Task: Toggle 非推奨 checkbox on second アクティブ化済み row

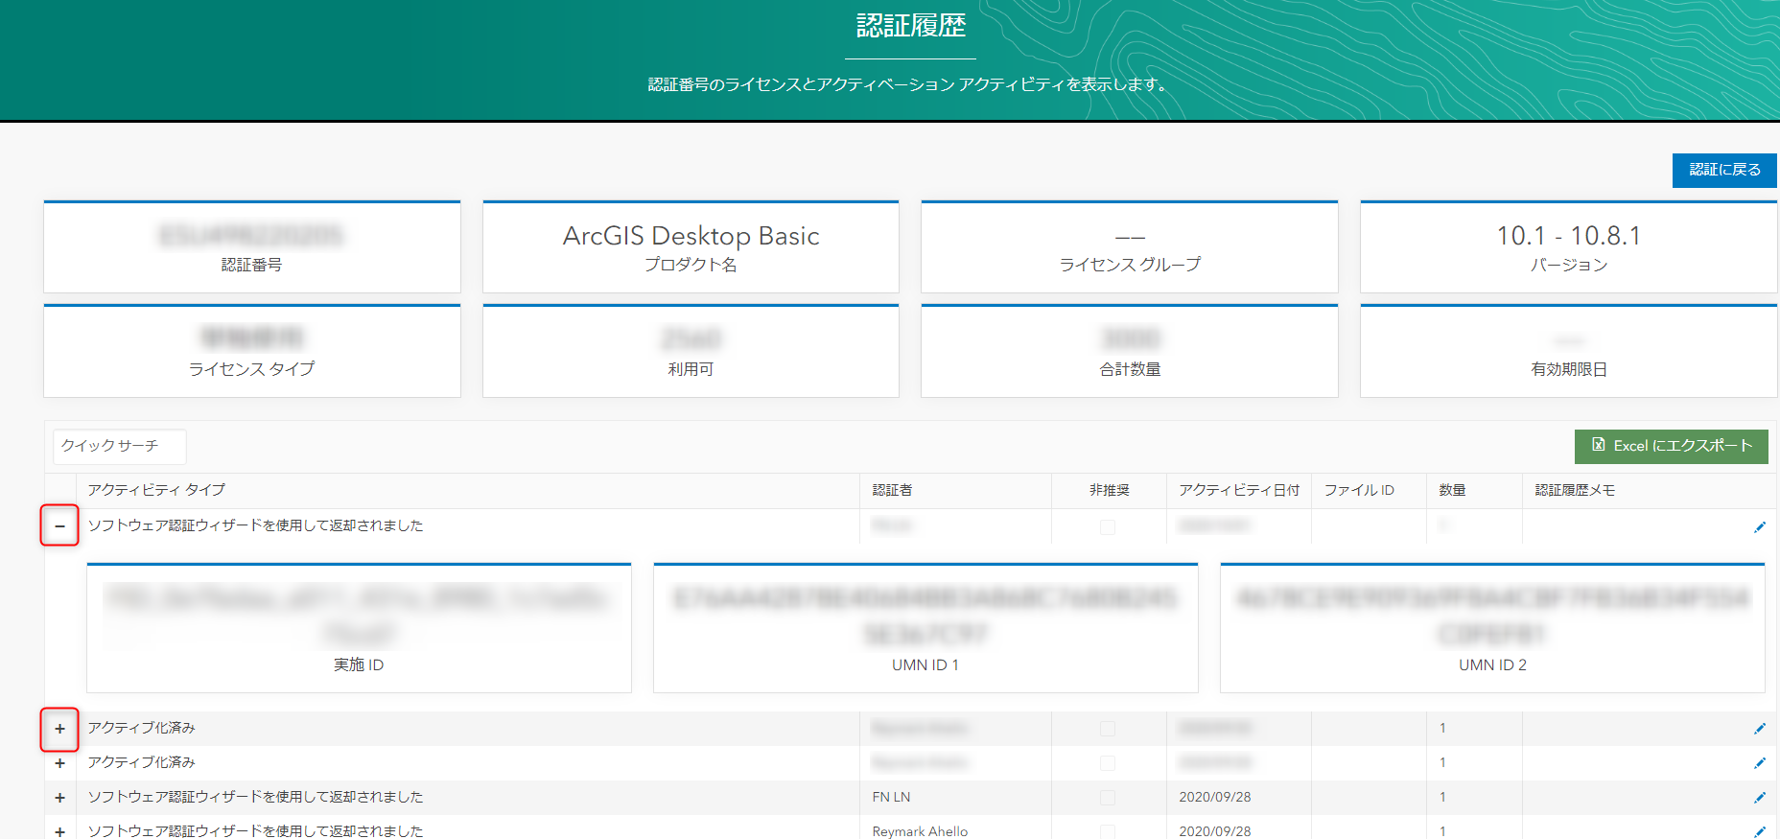Action: tap(1108, 763)
